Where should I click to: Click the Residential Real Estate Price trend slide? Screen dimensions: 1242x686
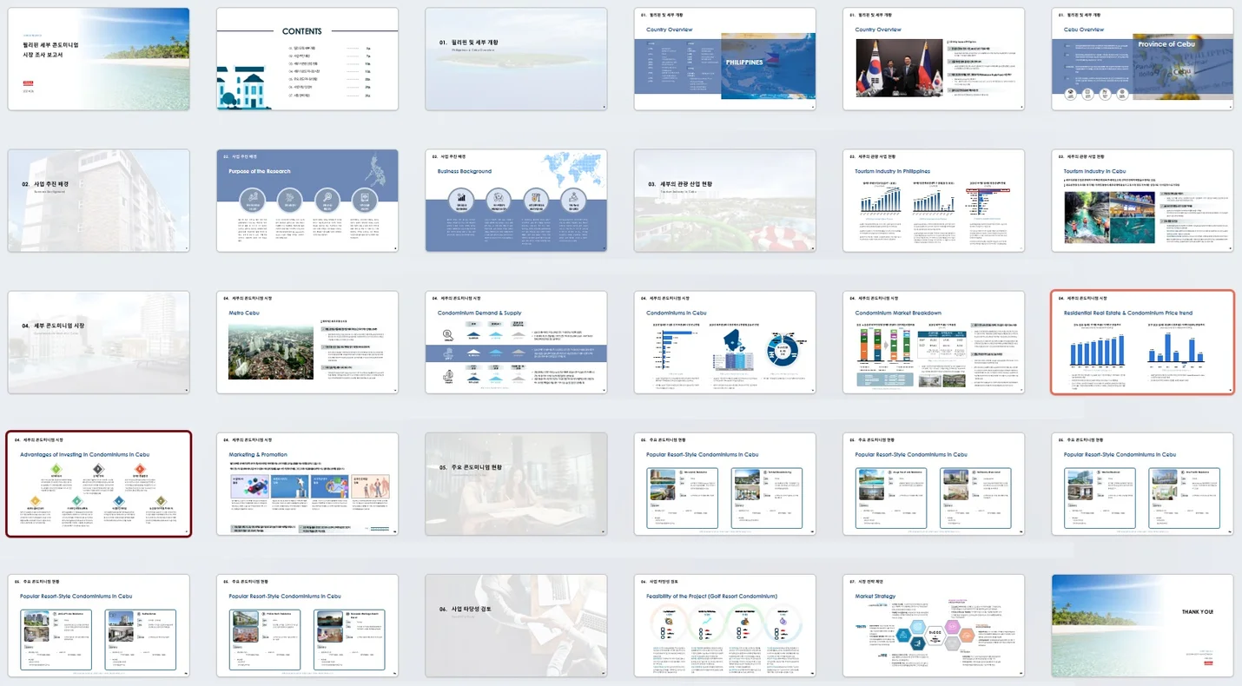[x=1142, y=342]
